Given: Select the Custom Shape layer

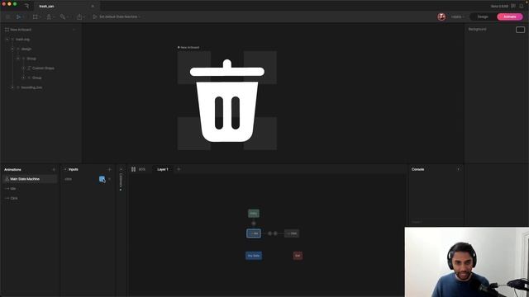Looking at the screenshot, I should [x=43, y=68].
